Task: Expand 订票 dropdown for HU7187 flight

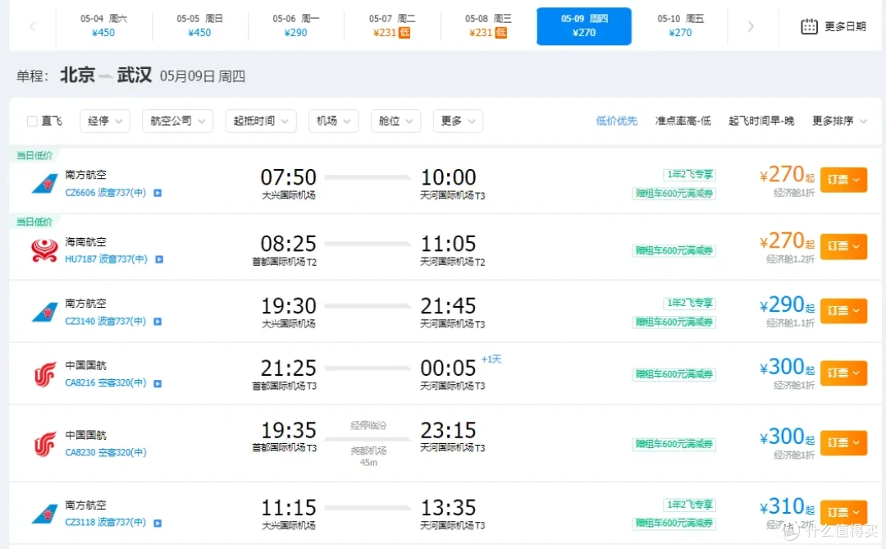Action: click(x=843, y=246)
